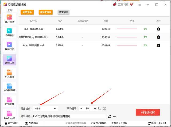Viewport: 171px width, 127px height.
Task: Open the 汇帮PDF转换器 link
Action: (99, 123)
